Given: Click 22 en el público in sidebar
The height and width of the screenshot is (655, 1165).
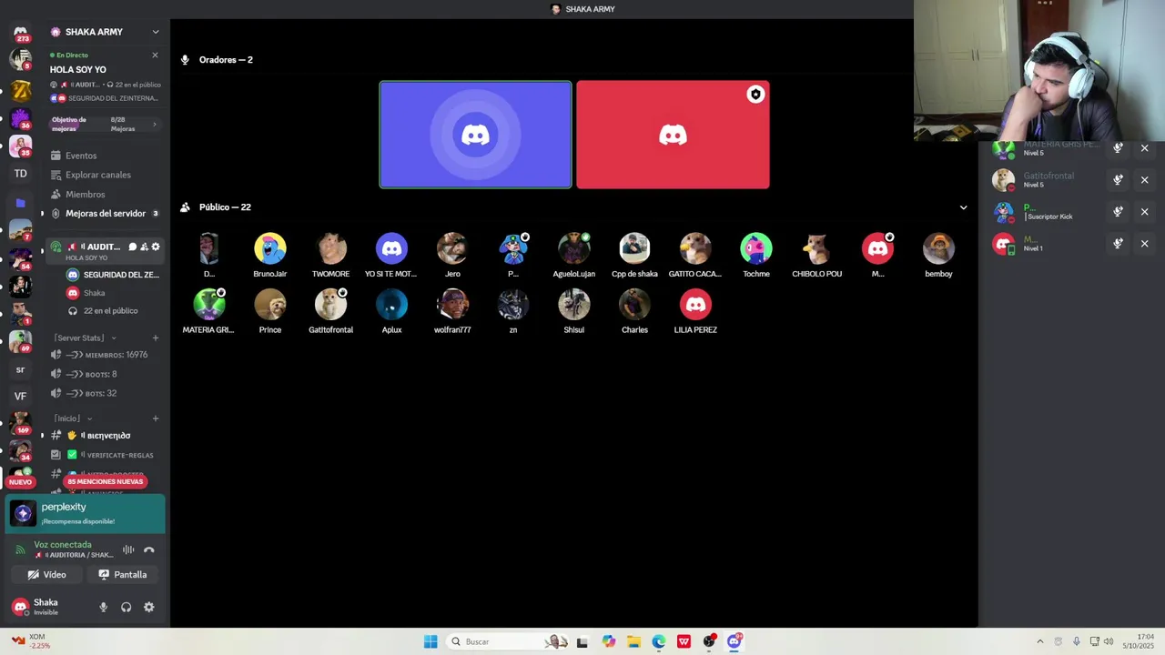Looking at the screenshot, I should (x=112, y=311).
